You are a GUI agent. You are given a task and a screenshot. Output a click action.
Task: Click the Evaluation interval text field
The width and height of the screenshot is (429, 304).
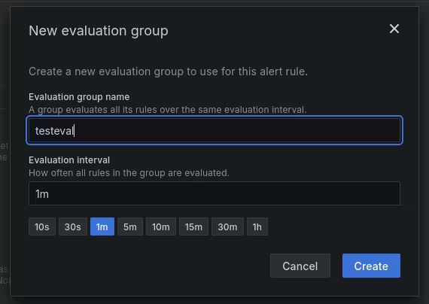pyautogui.click(x=214, y=193)
